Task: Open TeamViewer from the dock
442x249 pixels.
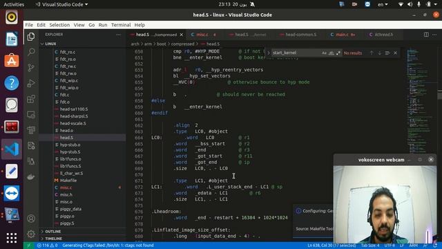Action: (12, 193)
